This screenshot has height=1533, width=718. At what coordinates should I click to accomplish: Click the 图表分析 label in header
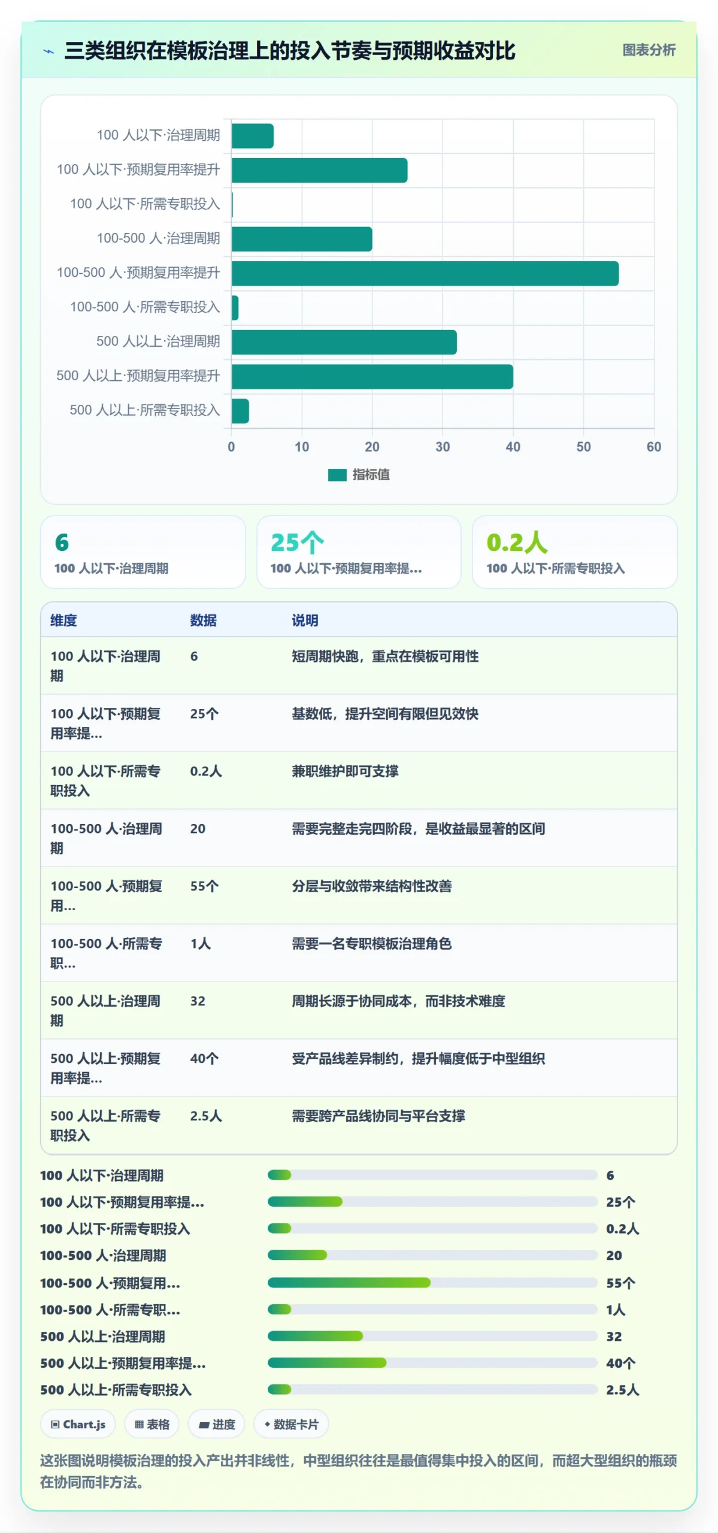pos(649,50)
